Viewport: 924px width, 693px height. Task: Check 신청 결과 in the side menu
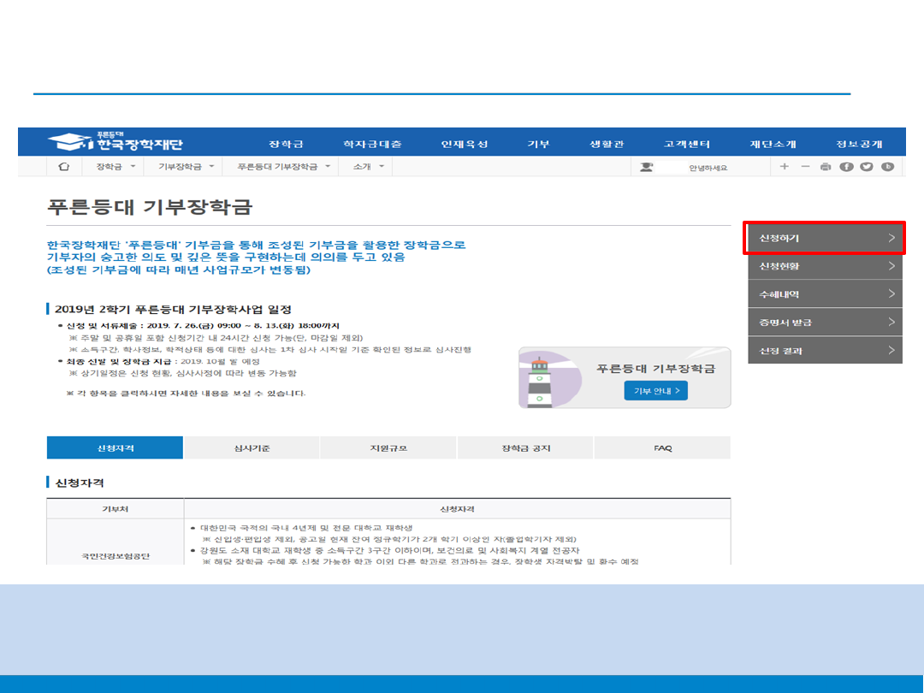[x=825, y=351]
